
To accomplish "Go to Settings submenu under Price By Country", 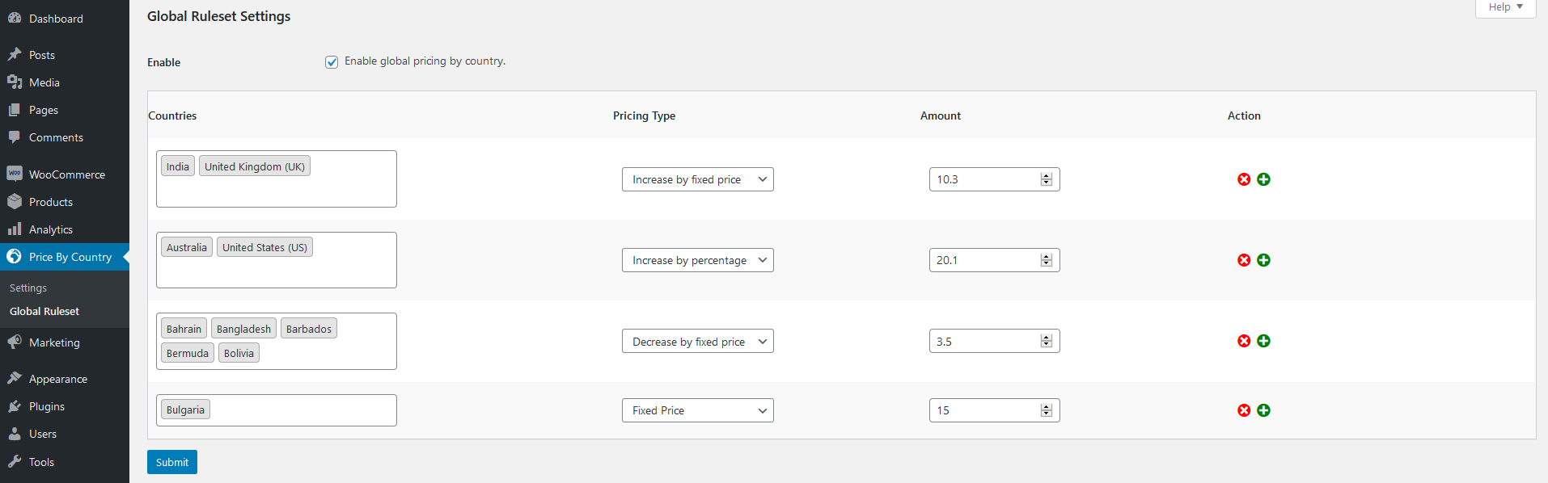I will click(x=28, y=288).
